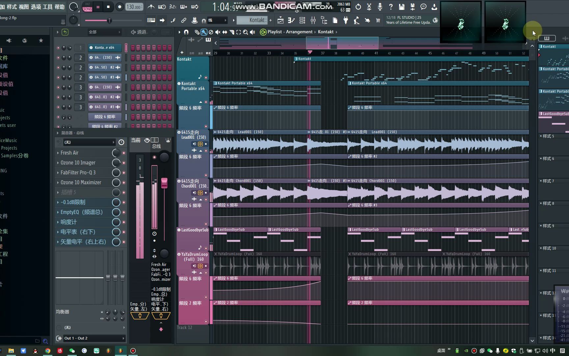The height and width of the screenshot is (356, 569).
Task: Pause playback with the pause button
Action: coord(98,7)
